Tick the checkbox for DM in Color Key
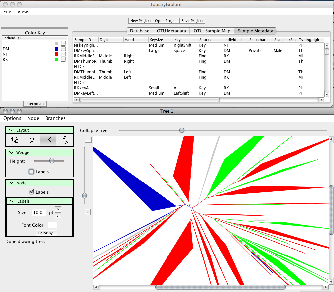This screenshot has height=292, width=334. point(63,49)
